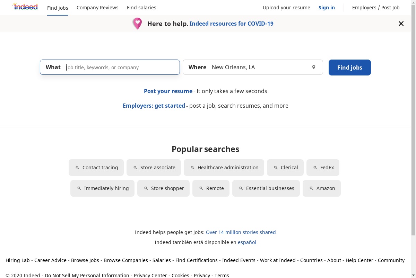Open Community footer link
Screen dimensions: 416x278
coord(391,260)
